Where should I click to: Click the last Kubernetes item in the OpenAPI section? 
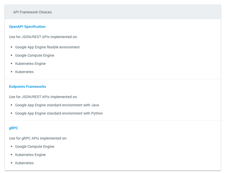24,72
